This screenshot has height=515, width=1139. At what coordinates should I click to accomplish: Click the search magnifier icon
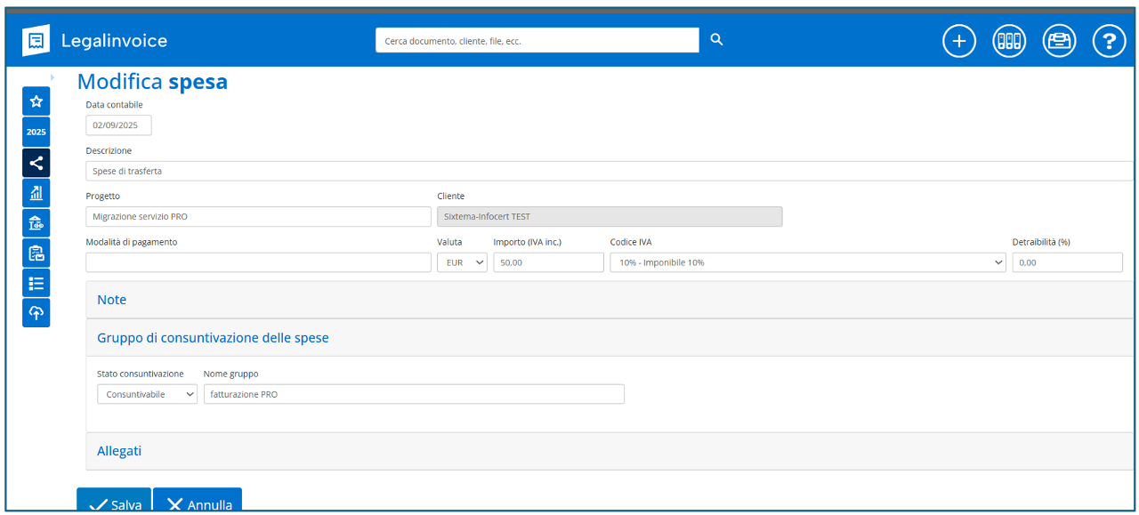pyautogui.click(x=717, y=40)
